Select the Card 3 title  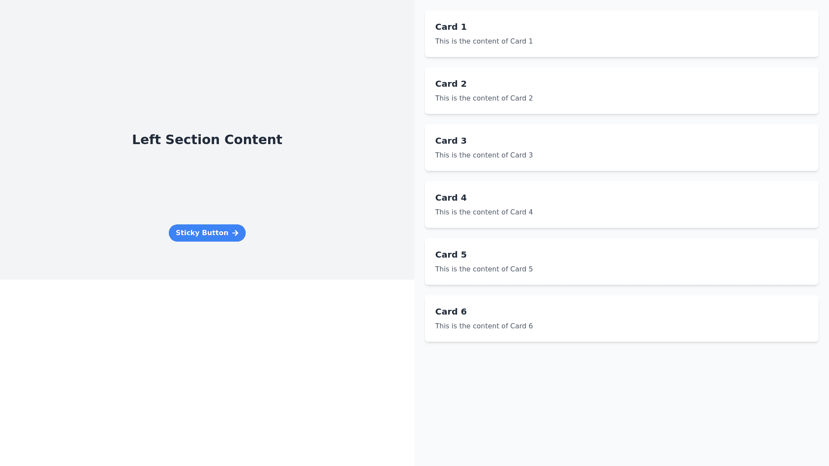tap(451, 141)
